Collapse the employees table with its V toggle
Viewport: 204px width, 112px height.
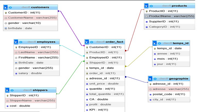click(16, 42)
